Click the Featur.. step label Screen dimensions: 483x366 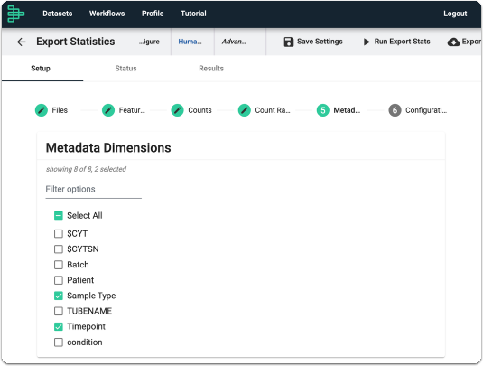click(132, 110)
